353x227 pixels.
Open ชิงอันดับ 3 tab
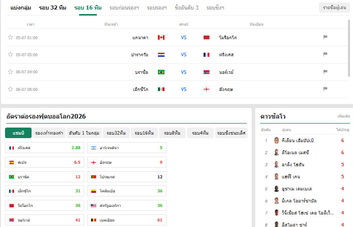pos(187,8)
